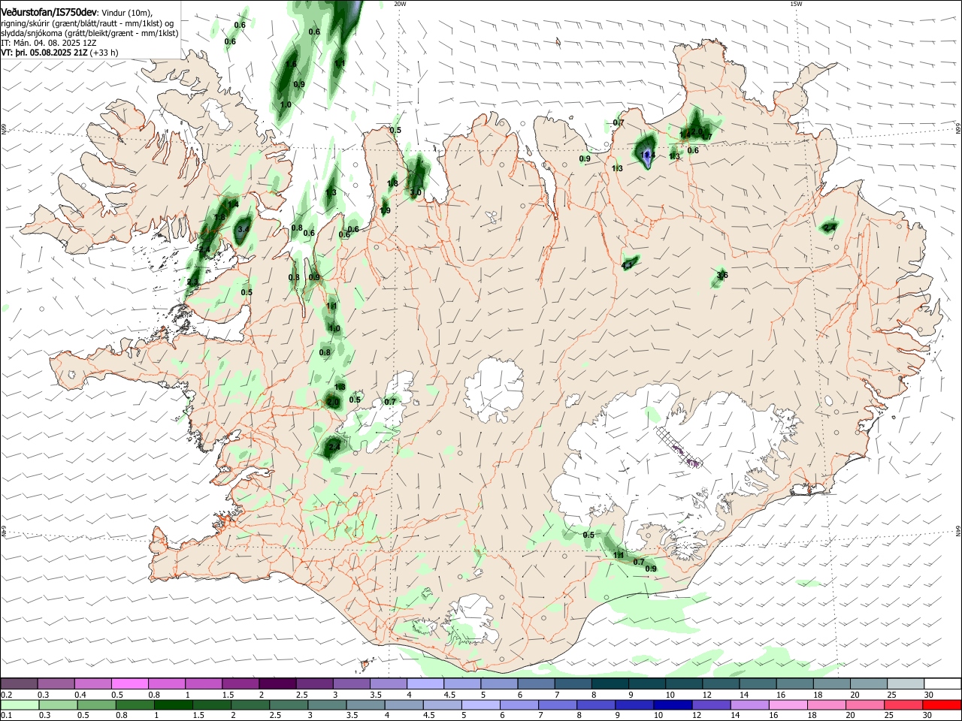Click the 0.1 label on the rain legend

(x=6, y=716)
